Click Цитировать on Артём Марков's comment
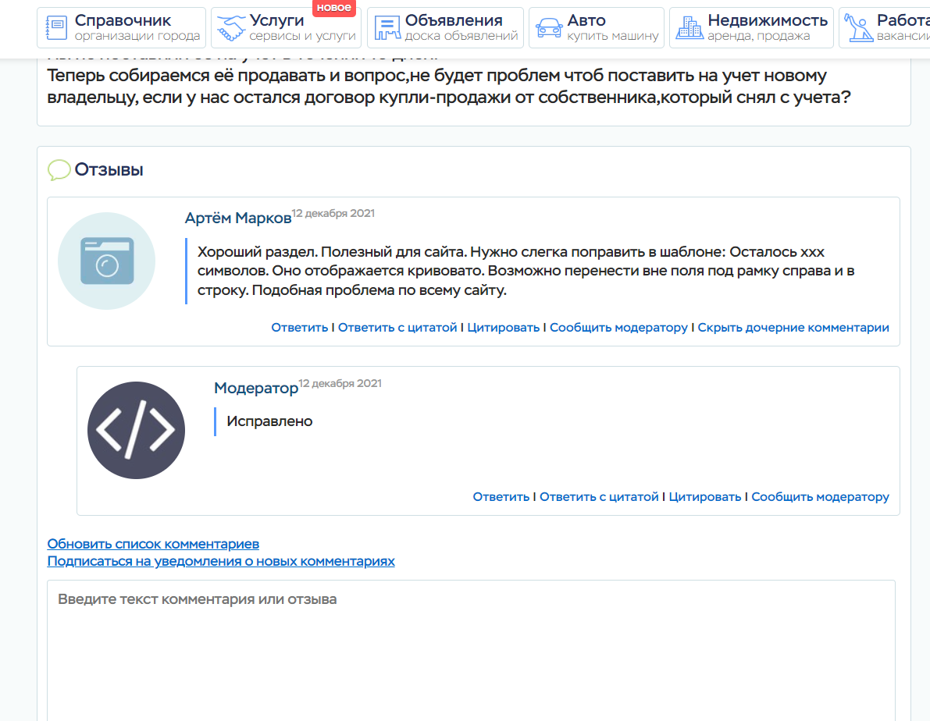930x721 pixels. [503, 328]
